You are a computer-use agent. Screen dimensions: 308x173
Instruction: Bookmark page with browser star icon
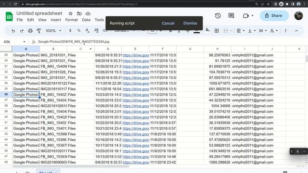click(268, 4)
